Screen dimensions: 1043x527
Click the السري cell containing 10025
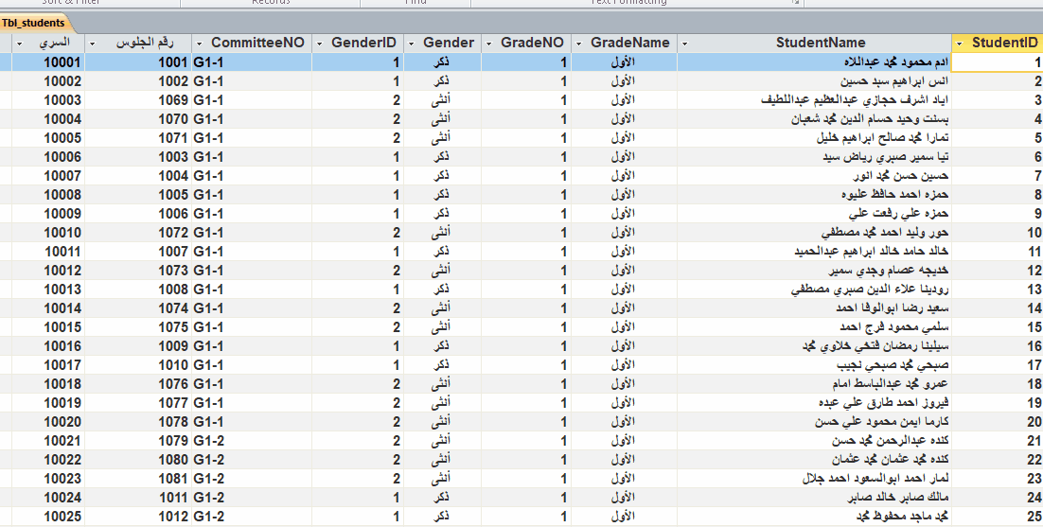click(x=47, y=517)
